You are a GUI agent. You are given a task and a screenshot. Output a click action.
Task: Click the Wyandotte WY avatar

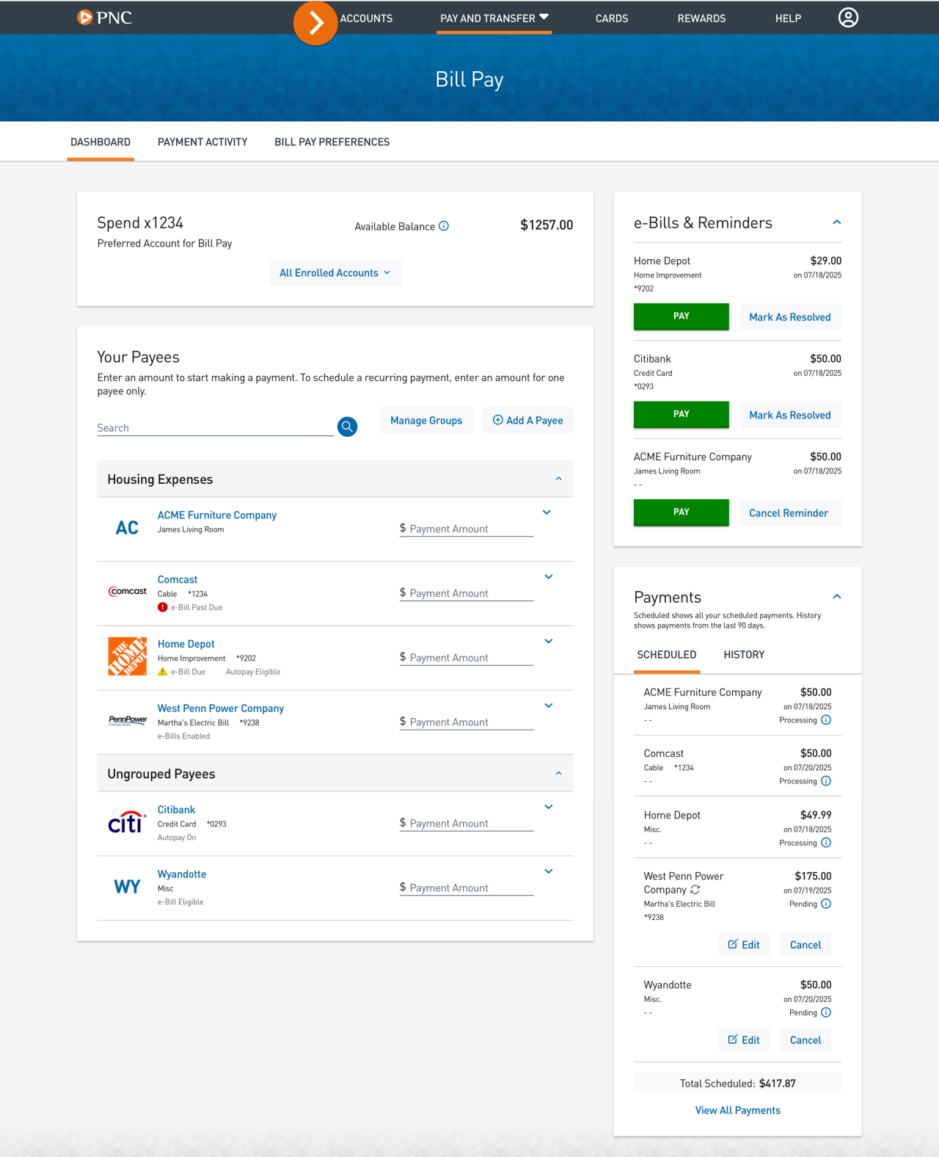pos(127,887)
